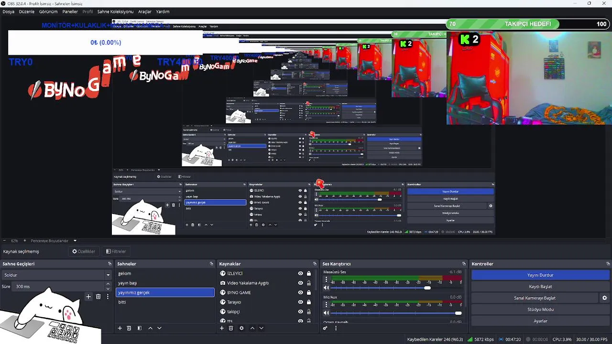Remove source with trash icon in Kaynaklar
Image resolution: width=612 pixels, height=344 pixels.
[x=230, y=328]
